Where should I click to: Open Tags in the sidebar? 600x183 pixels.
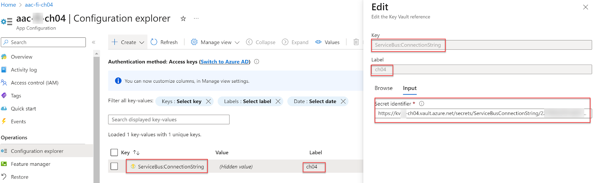(16, 96)
